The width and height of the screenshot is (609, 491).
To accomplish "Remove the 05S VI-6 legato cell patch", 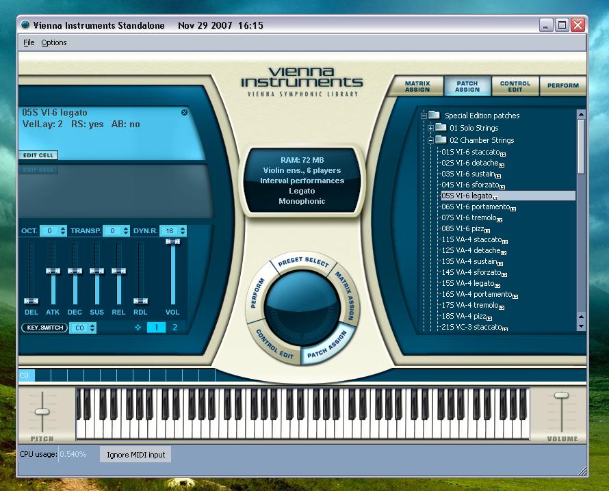I will (x=185, y=113).
